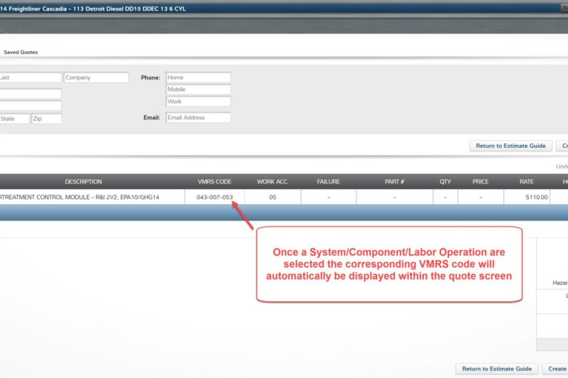This screenshot has height=378, width=568.
Task: Click the DESCRIPTION column header
Action: (84, 182)
